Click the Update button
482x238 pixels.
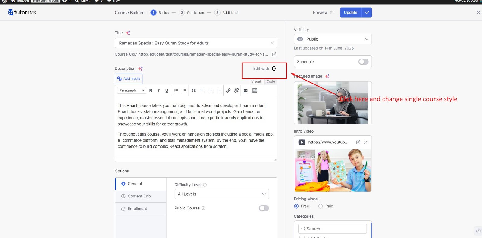tap(351, 13)
